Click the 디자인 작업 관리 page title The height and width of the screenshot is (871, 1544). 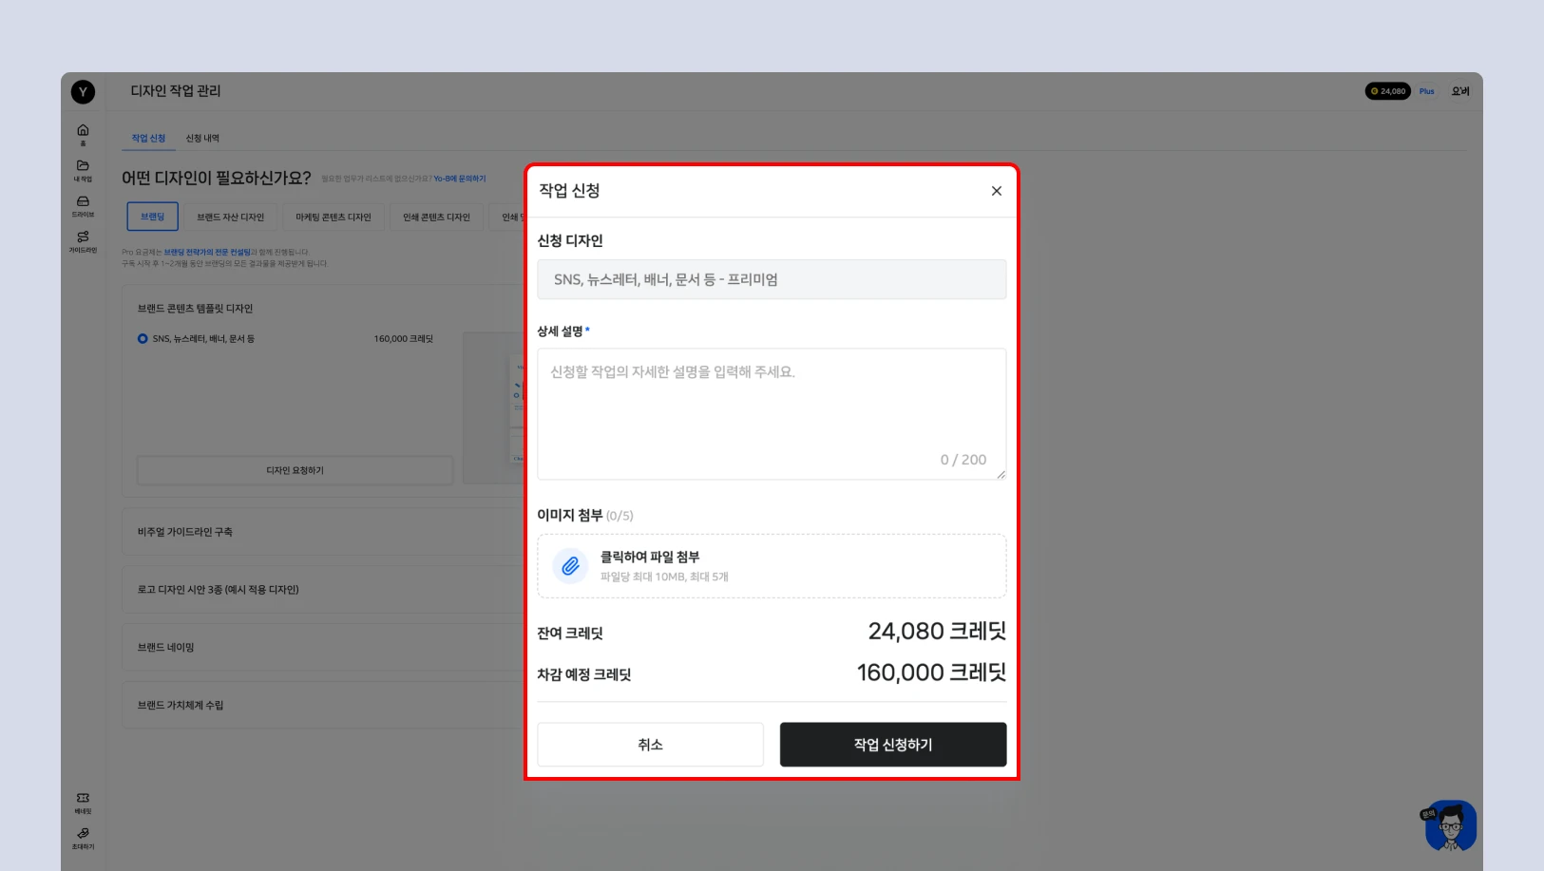click(176, 91)
